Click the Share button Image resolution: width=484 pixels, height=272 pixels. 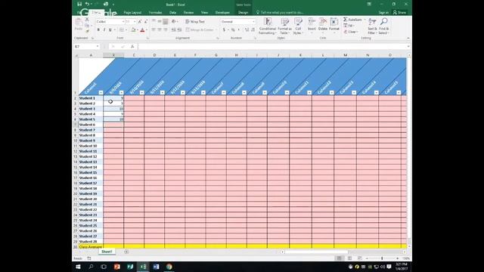[399, 13]
